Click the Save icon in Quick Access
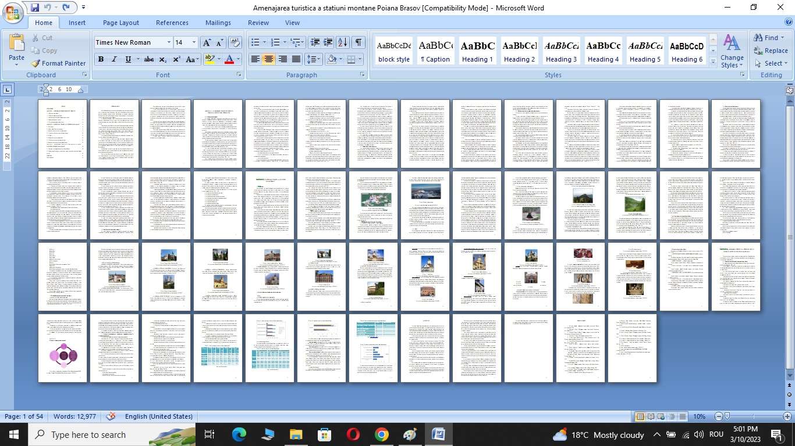Viewport: 795px width, 446px height. 35,8
